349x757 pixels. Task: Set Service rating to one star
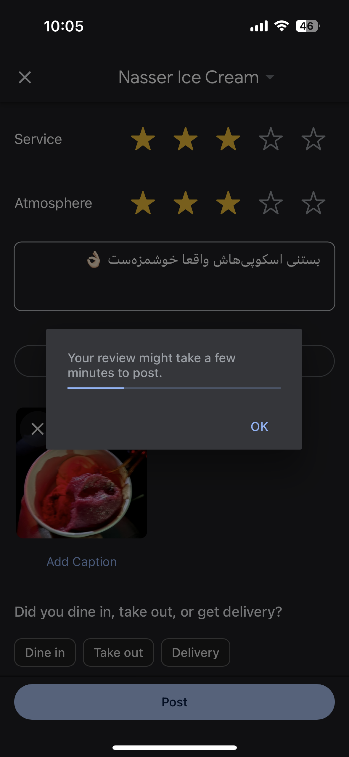(x=143, y=139)
